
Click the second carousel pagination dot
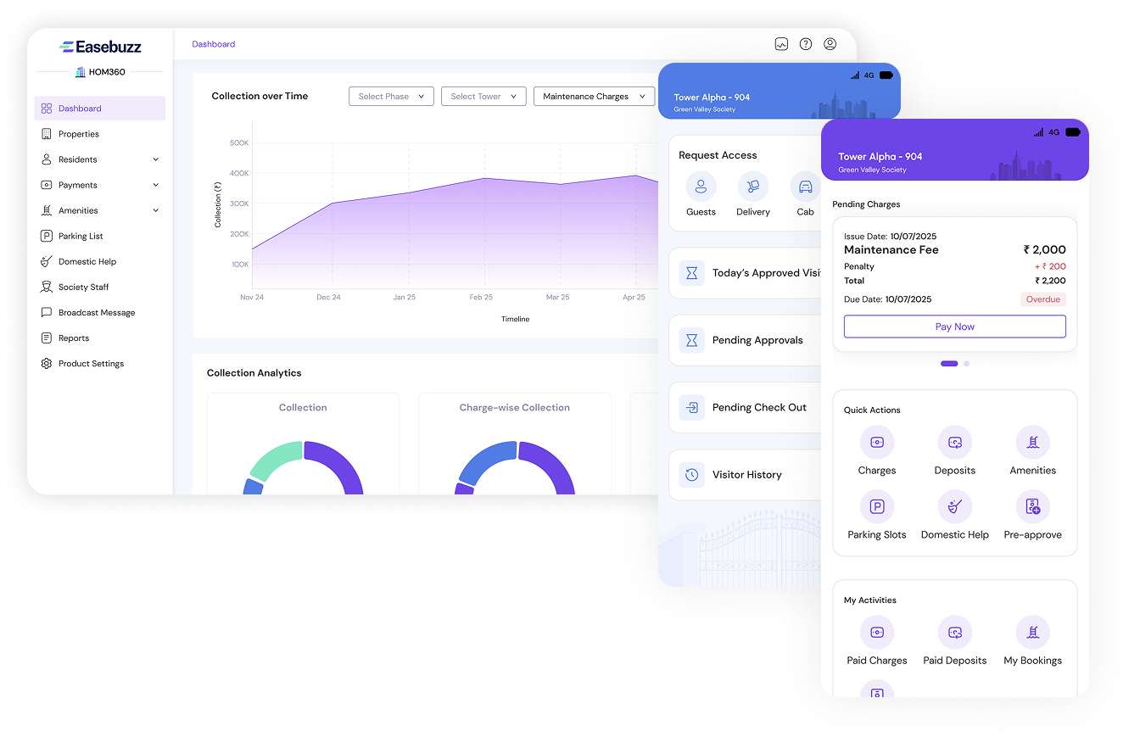[x=966, y=364]
